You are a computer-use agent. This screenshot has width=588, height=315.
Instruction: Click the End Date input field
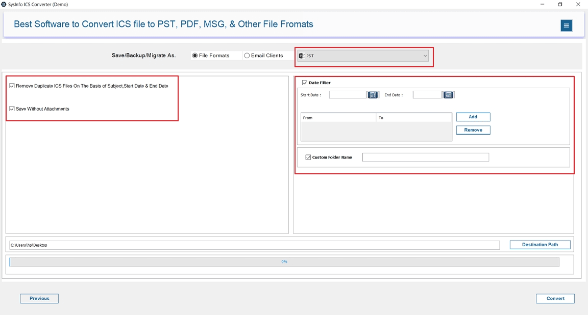[x=427, y=95]
